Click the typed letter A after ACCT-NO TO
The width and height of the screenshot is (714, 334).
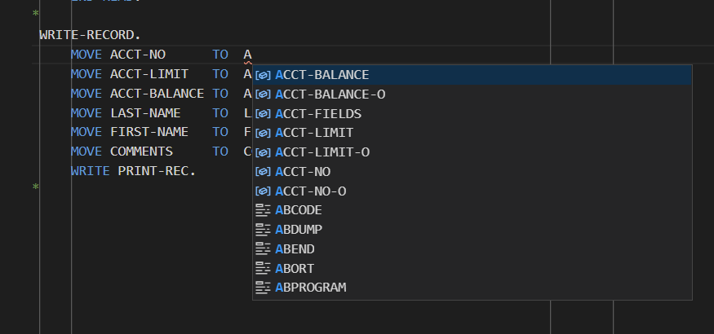247,55
